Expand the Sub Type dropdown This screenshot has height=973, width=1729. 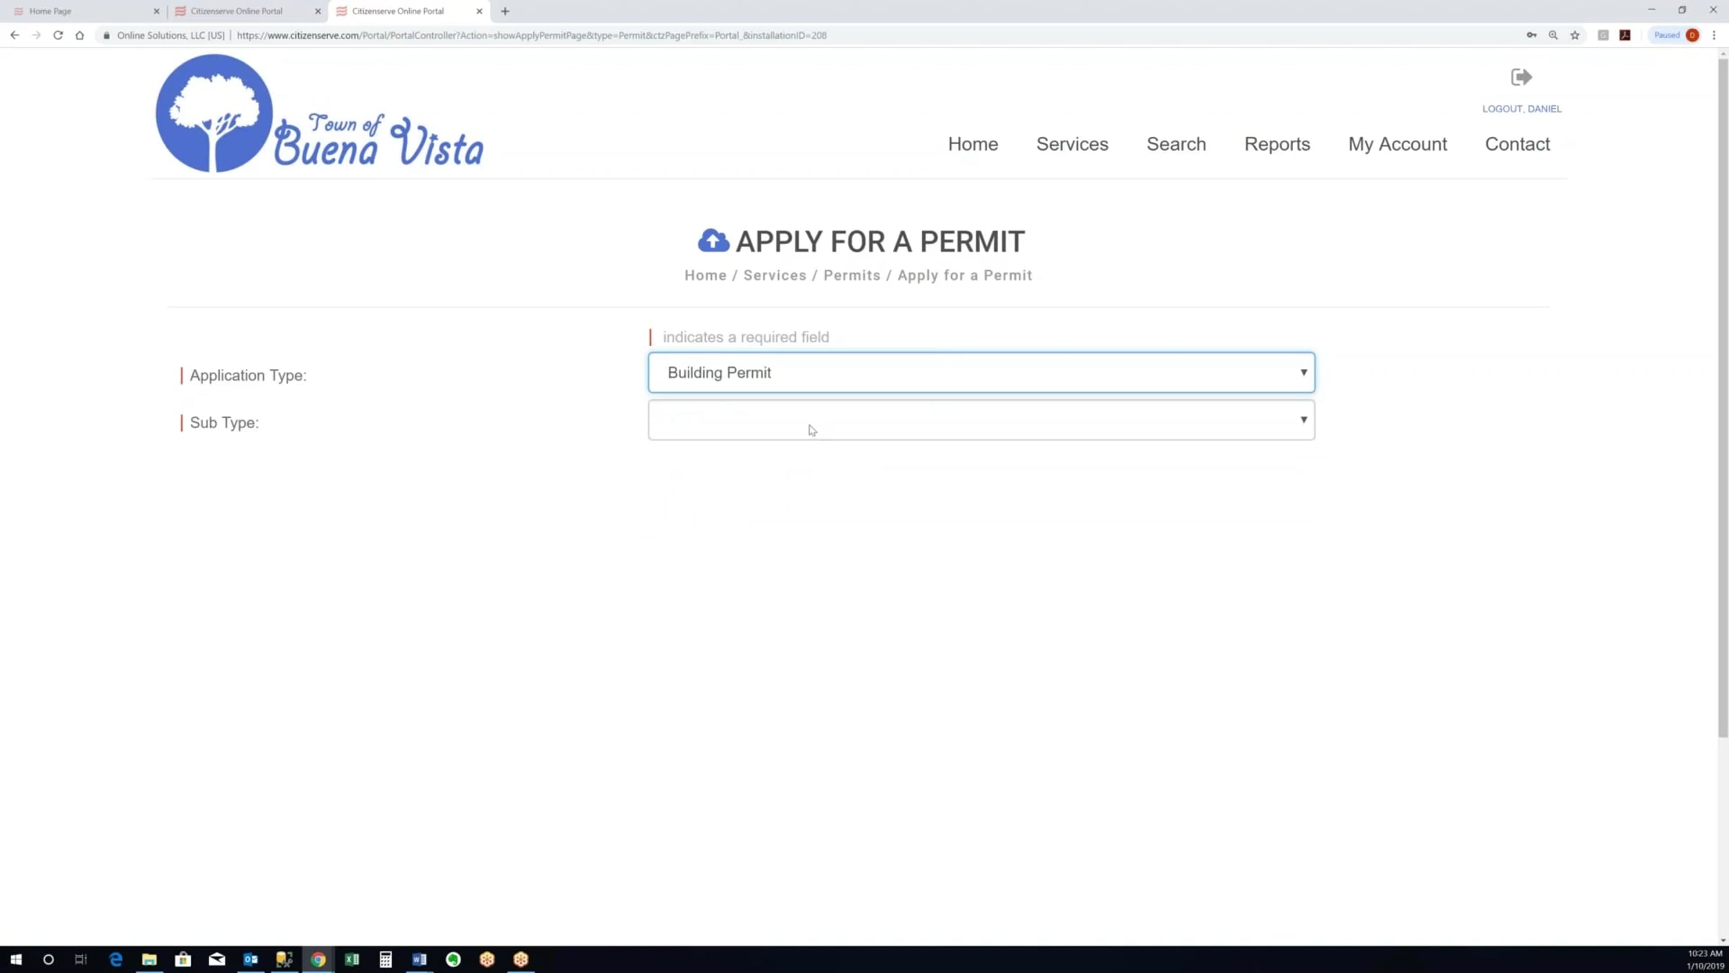980,419
